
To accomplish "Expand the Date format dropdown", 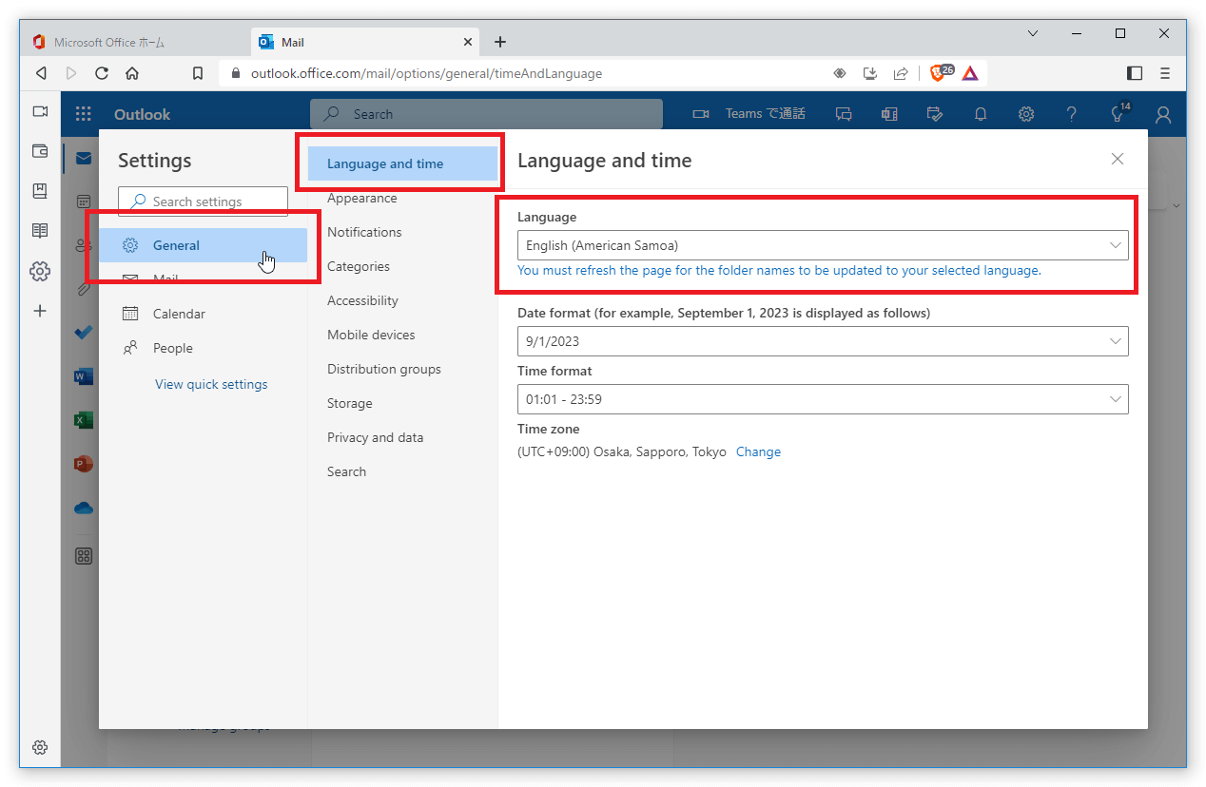I will (822, 341).
